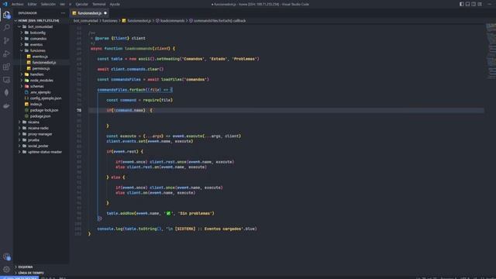496x279 pixels.
Task: Open index.js in the file tree
Action: 41,104
